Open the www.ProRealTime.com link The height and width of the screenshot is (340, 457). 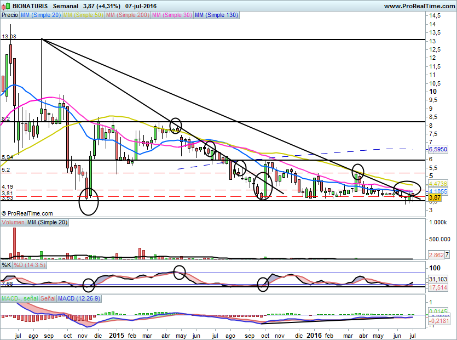coord(418,6)
